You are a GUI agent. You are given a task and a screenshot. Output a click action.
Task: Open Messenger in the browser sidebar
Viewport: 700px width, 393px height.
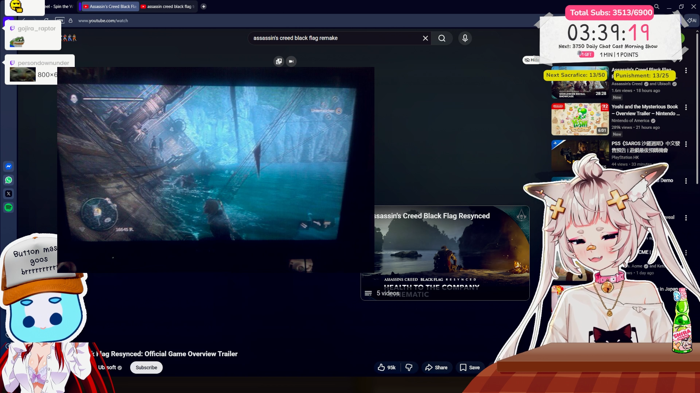click(x=9, y=166)
